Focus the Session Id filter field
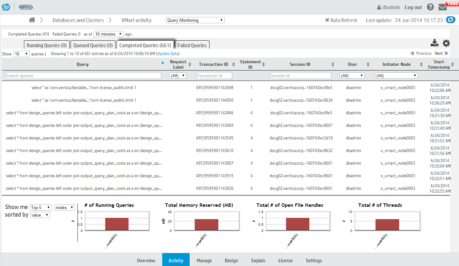 301,76
